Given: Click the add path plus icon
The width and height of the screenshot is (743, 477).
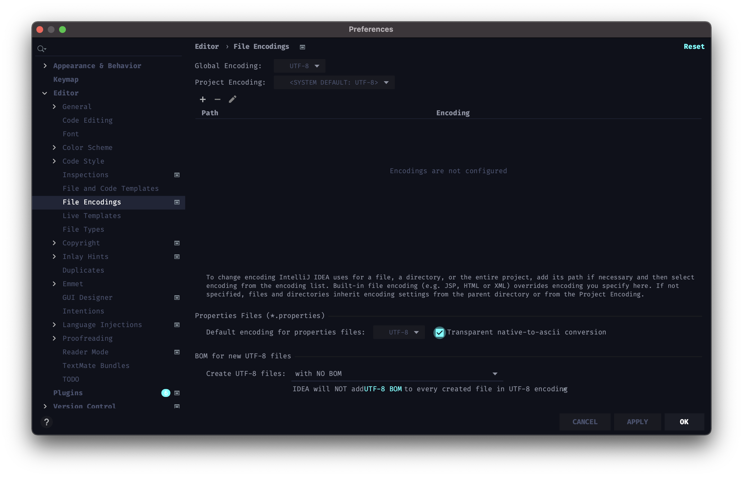Looking at the screenshot, I should click(203, 99).
